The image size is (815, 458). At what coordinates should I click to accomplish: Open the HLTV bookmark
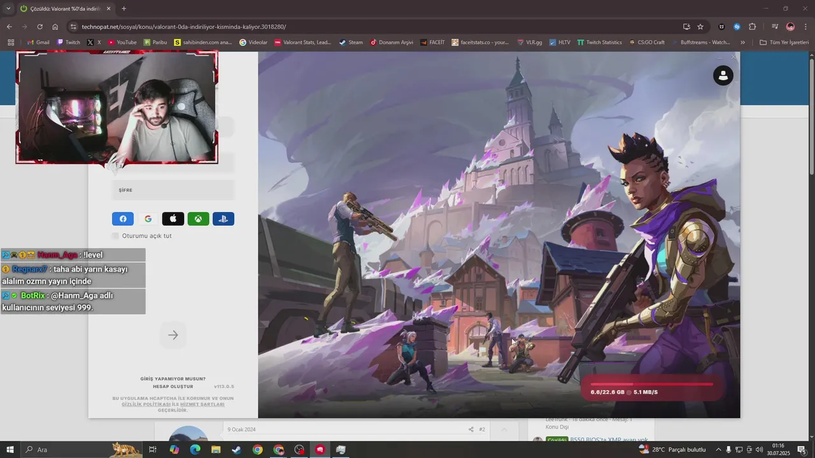pyautogui.click(x=558, y=43)
